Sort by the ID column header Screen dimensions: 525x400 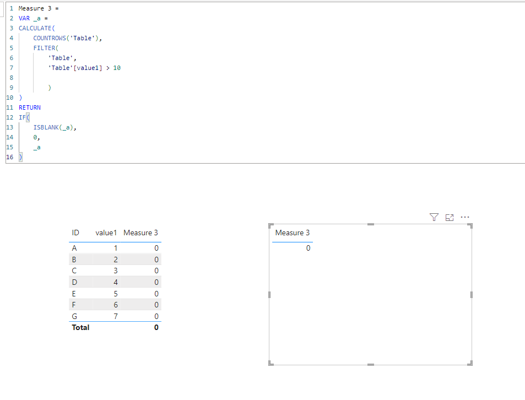[x=75, y=233]
